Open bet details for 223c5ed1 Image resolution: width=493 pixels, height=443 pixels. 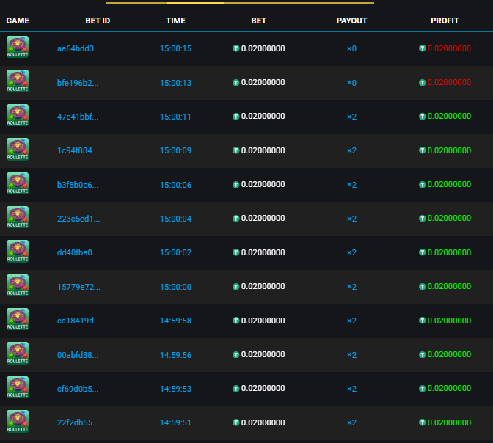pyautogui.click(x=78, y=219)
